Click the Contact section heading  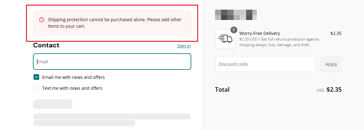tap(46, 45)
